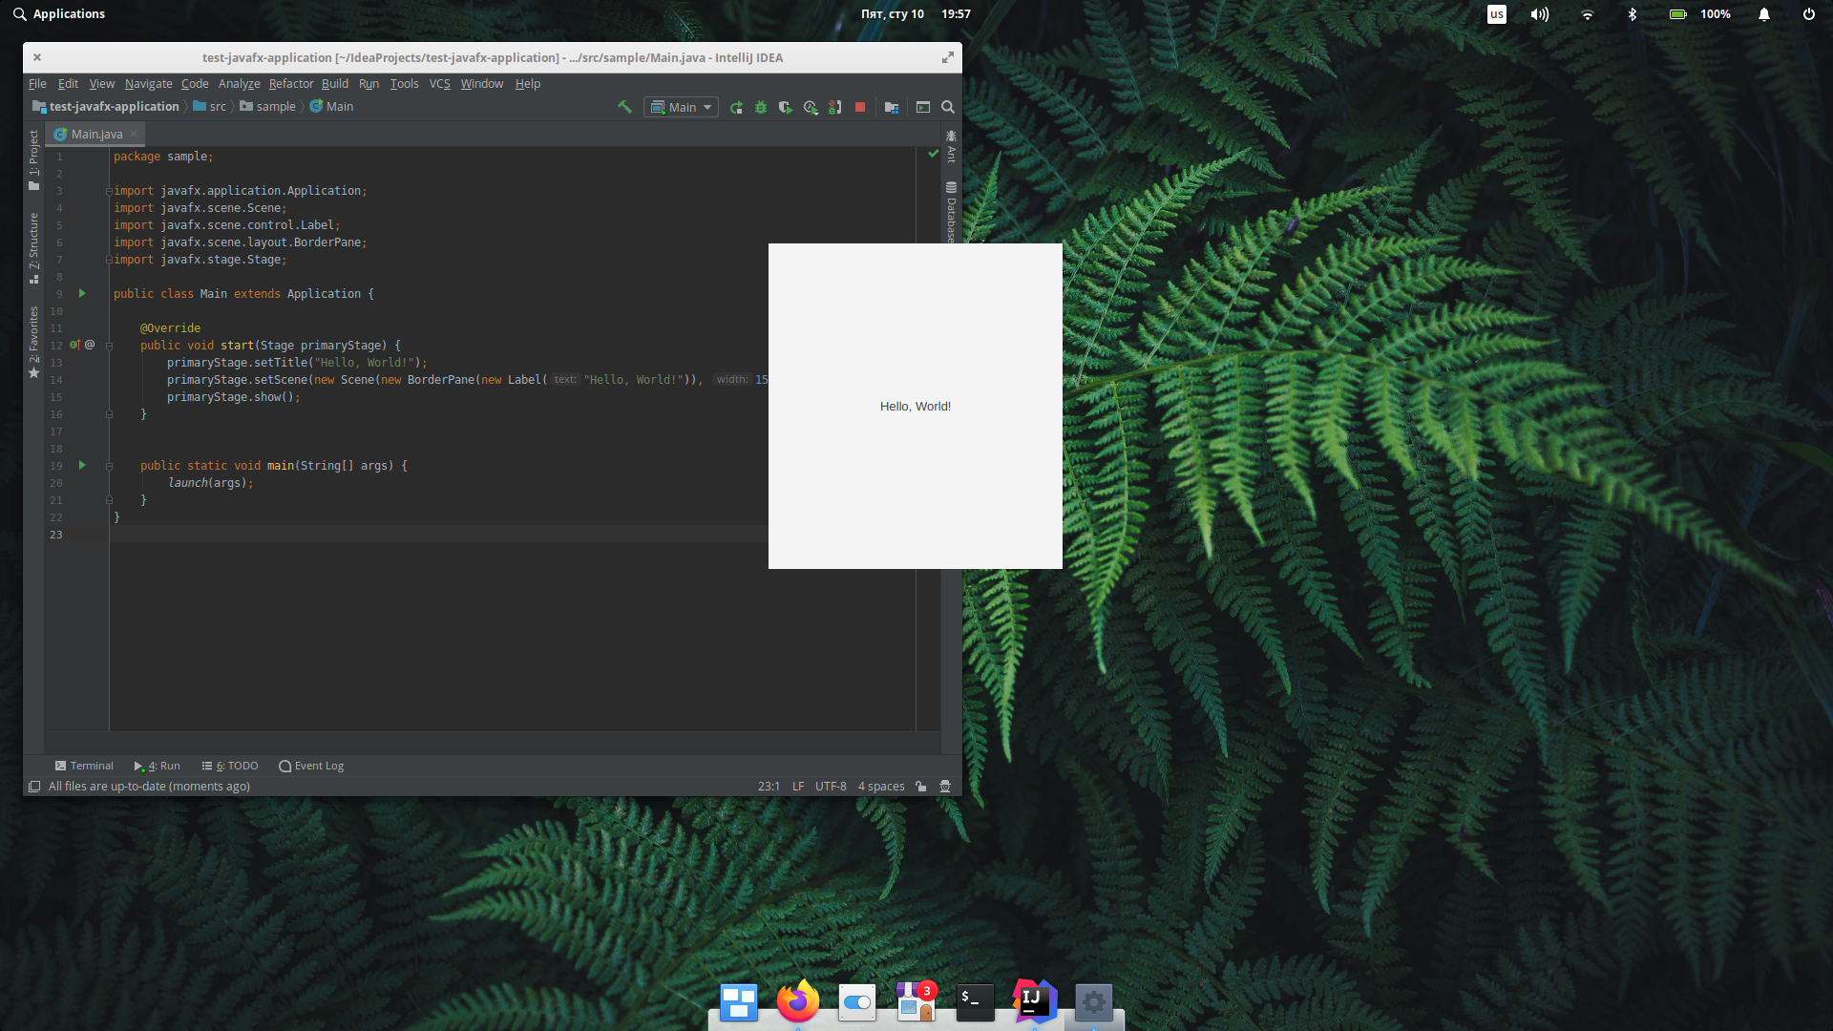Open the VCS menu

pos(439,84)
